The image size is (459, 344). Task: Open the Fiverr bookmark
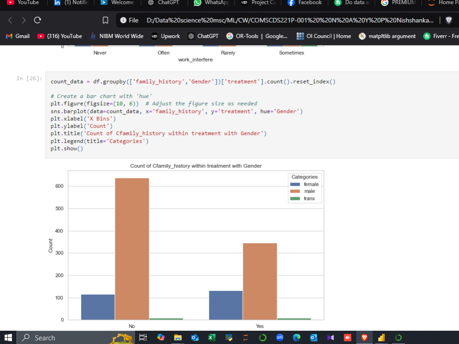(x=441, y=36)
